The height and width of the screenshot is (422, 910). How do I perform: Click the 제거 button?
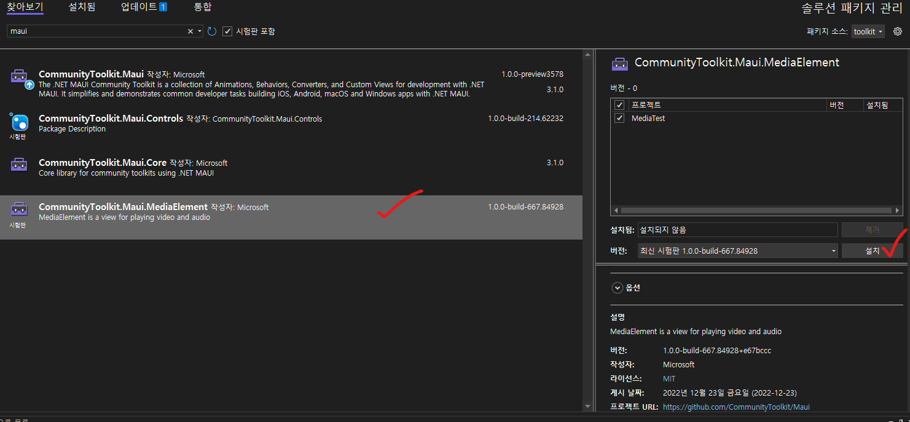[872, 230]
